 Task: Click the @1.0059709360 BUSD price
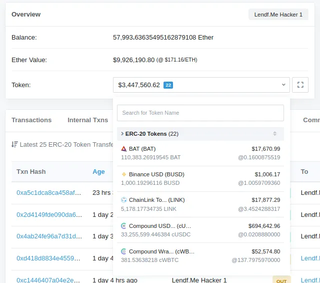(x=259, y=183)
